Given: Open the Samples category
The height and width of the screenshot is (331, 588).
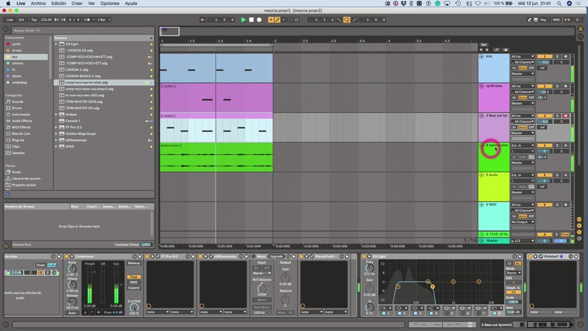Looking at the screenshot, I should coord(18,153).
